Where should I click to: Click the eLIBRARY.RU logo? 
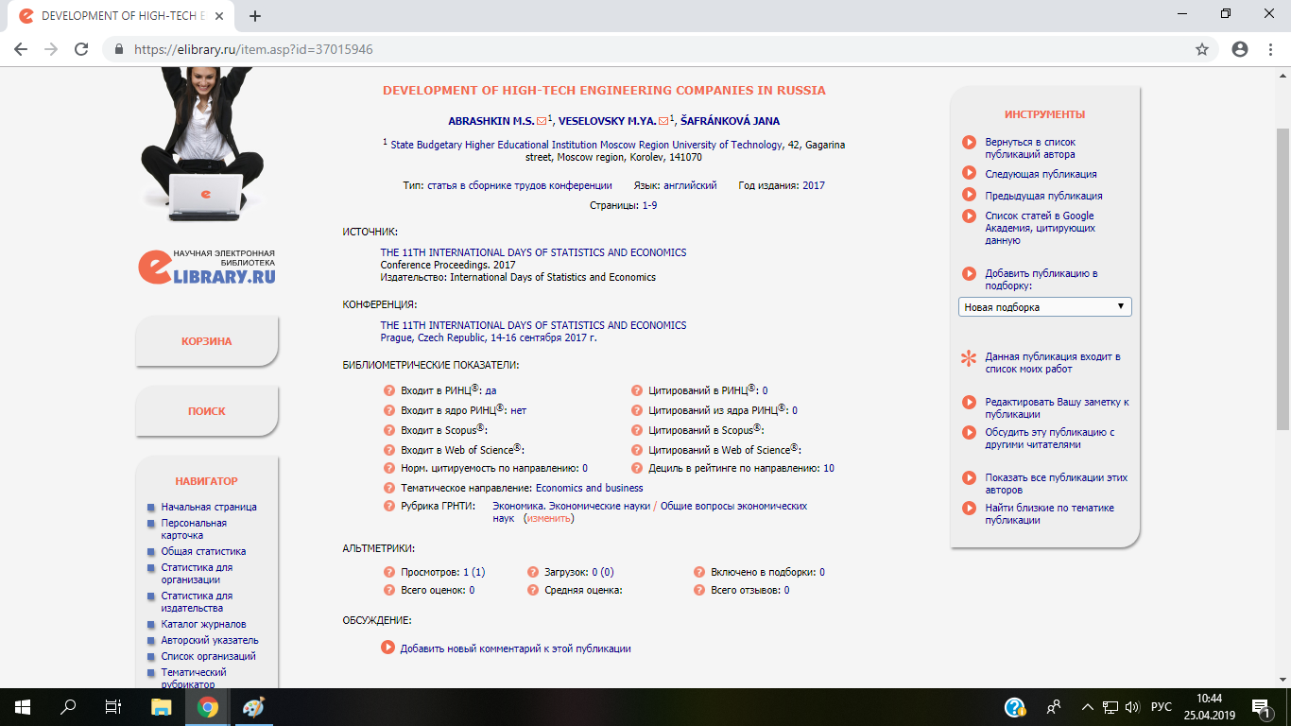click(x=207, y=267)
